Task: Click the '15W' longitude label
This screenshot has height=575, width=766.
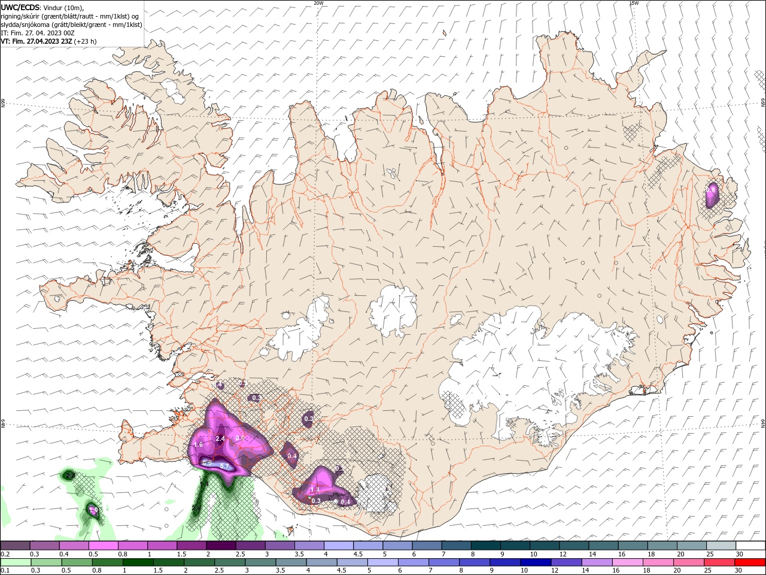Action: [634, 3]
